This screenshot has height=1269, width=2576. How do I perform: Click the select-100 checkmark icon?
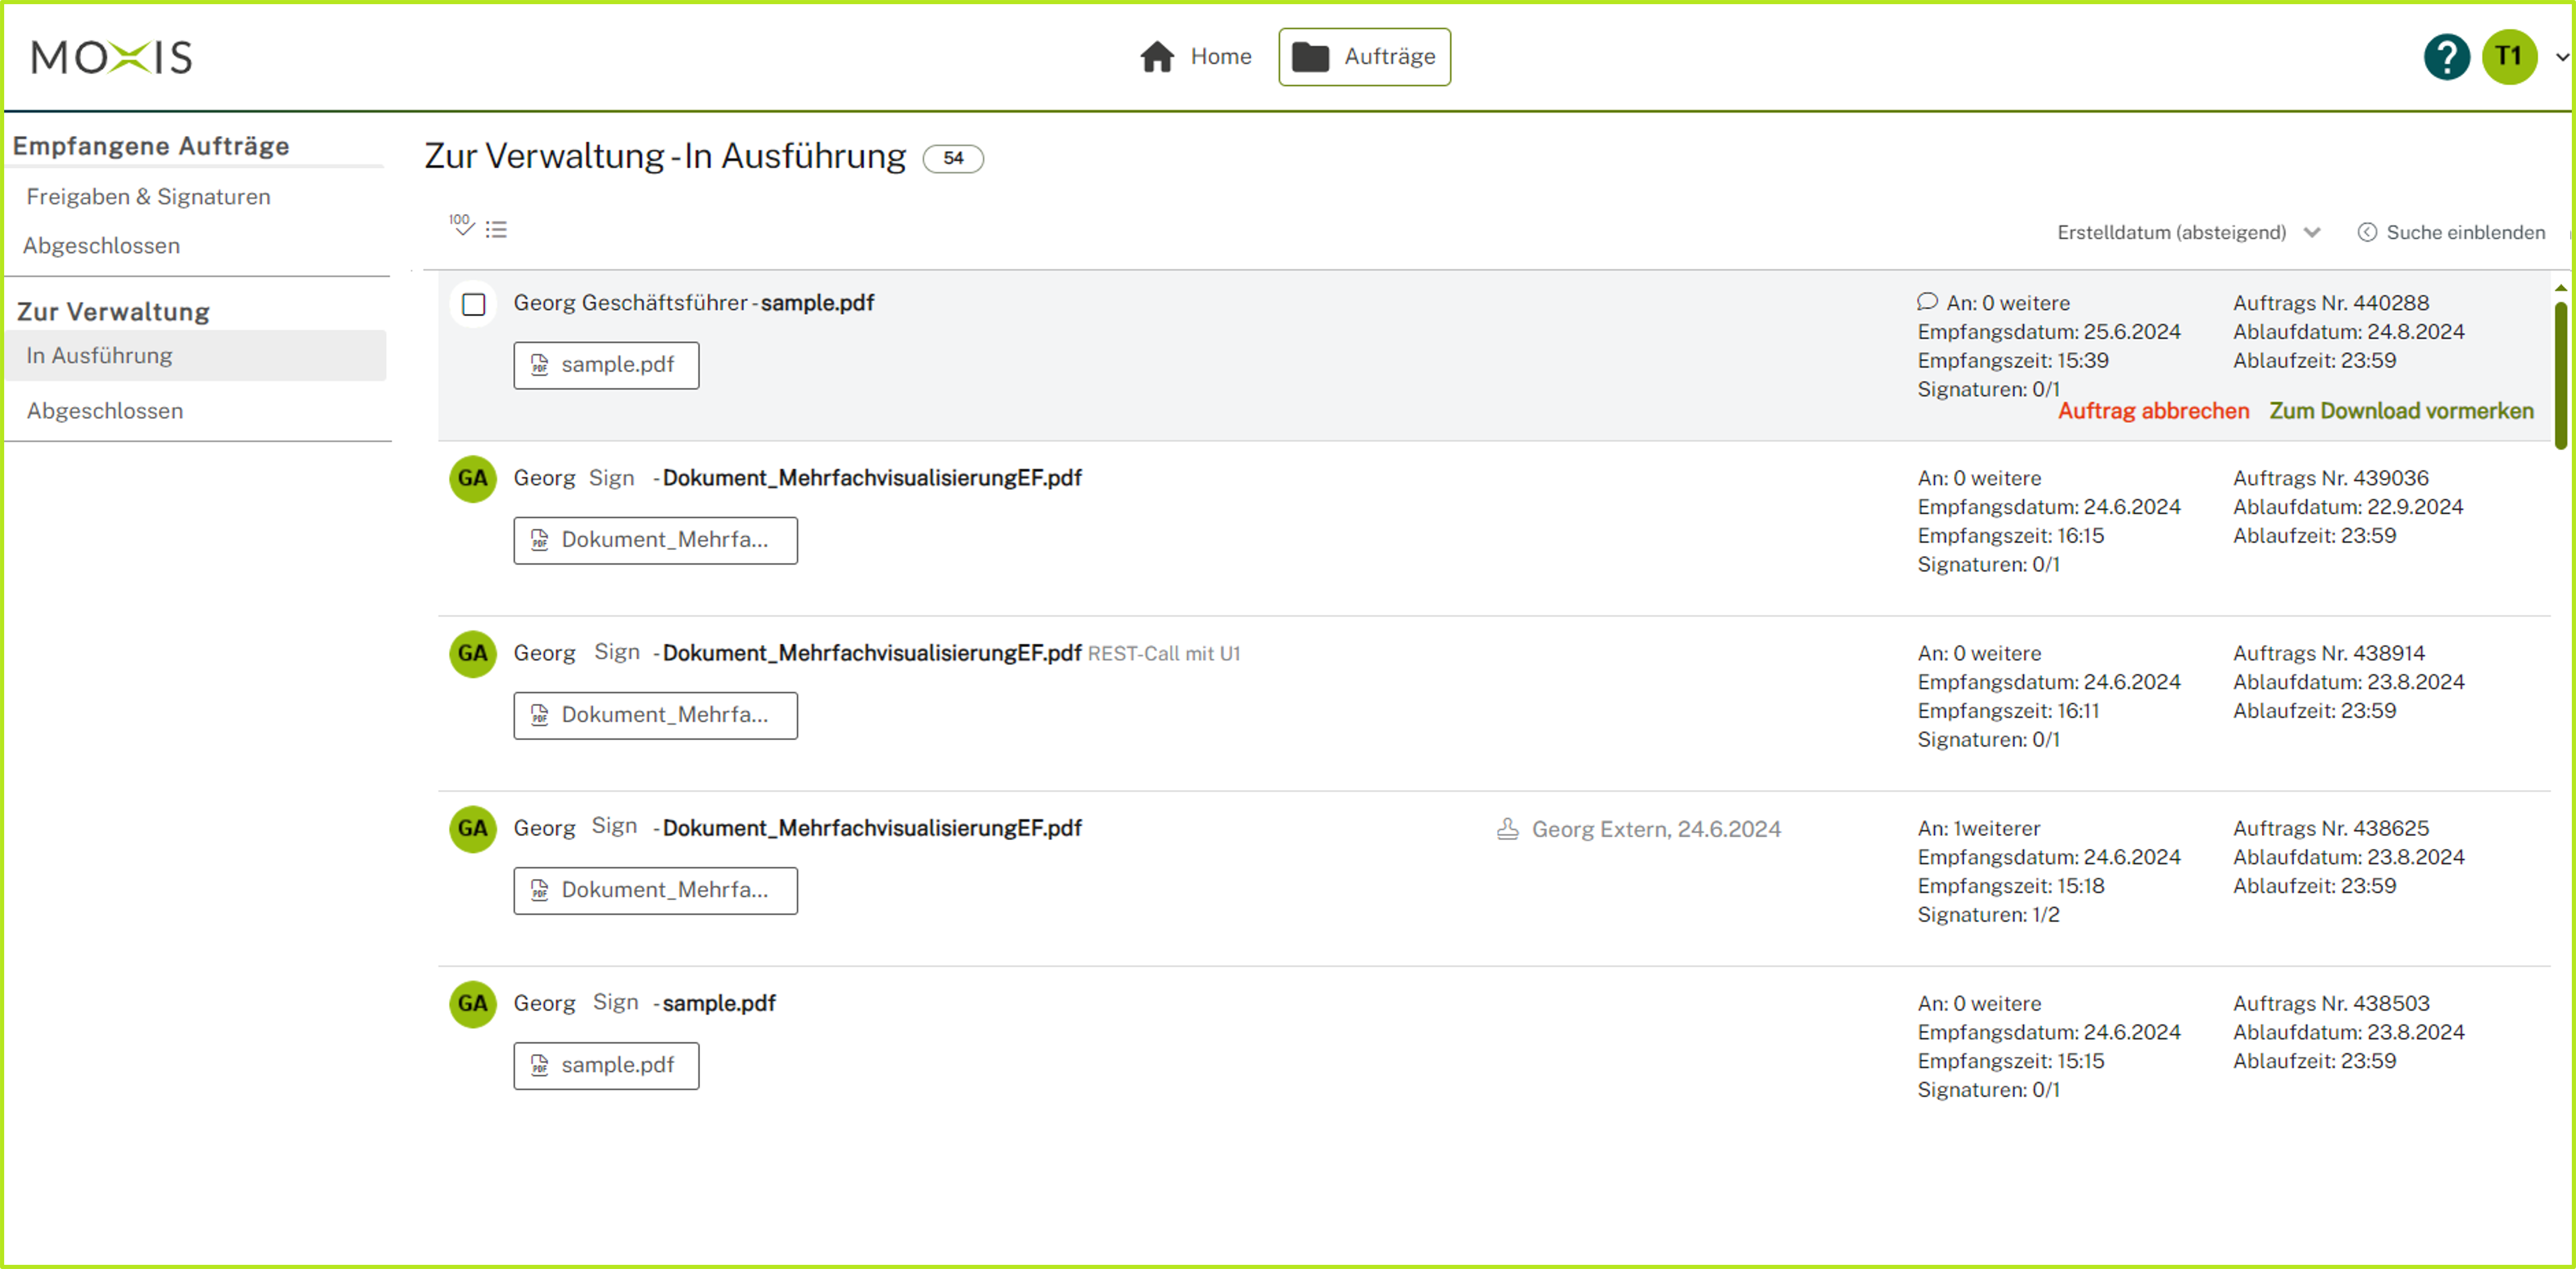tap(461, 226)
